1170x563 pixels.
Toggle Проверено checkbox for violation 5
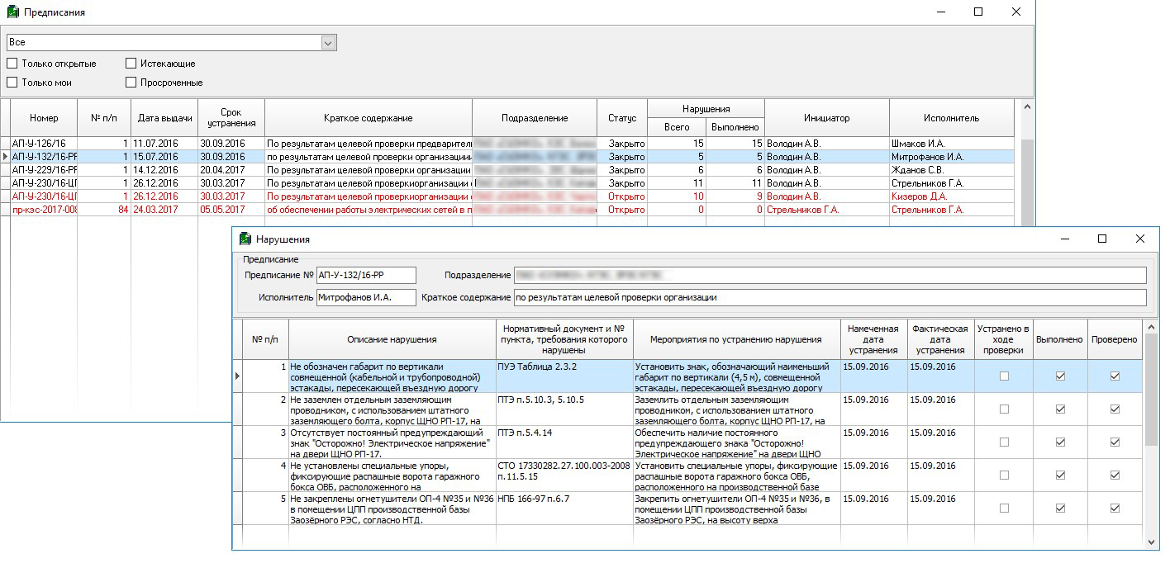[x=1115, y=508]
